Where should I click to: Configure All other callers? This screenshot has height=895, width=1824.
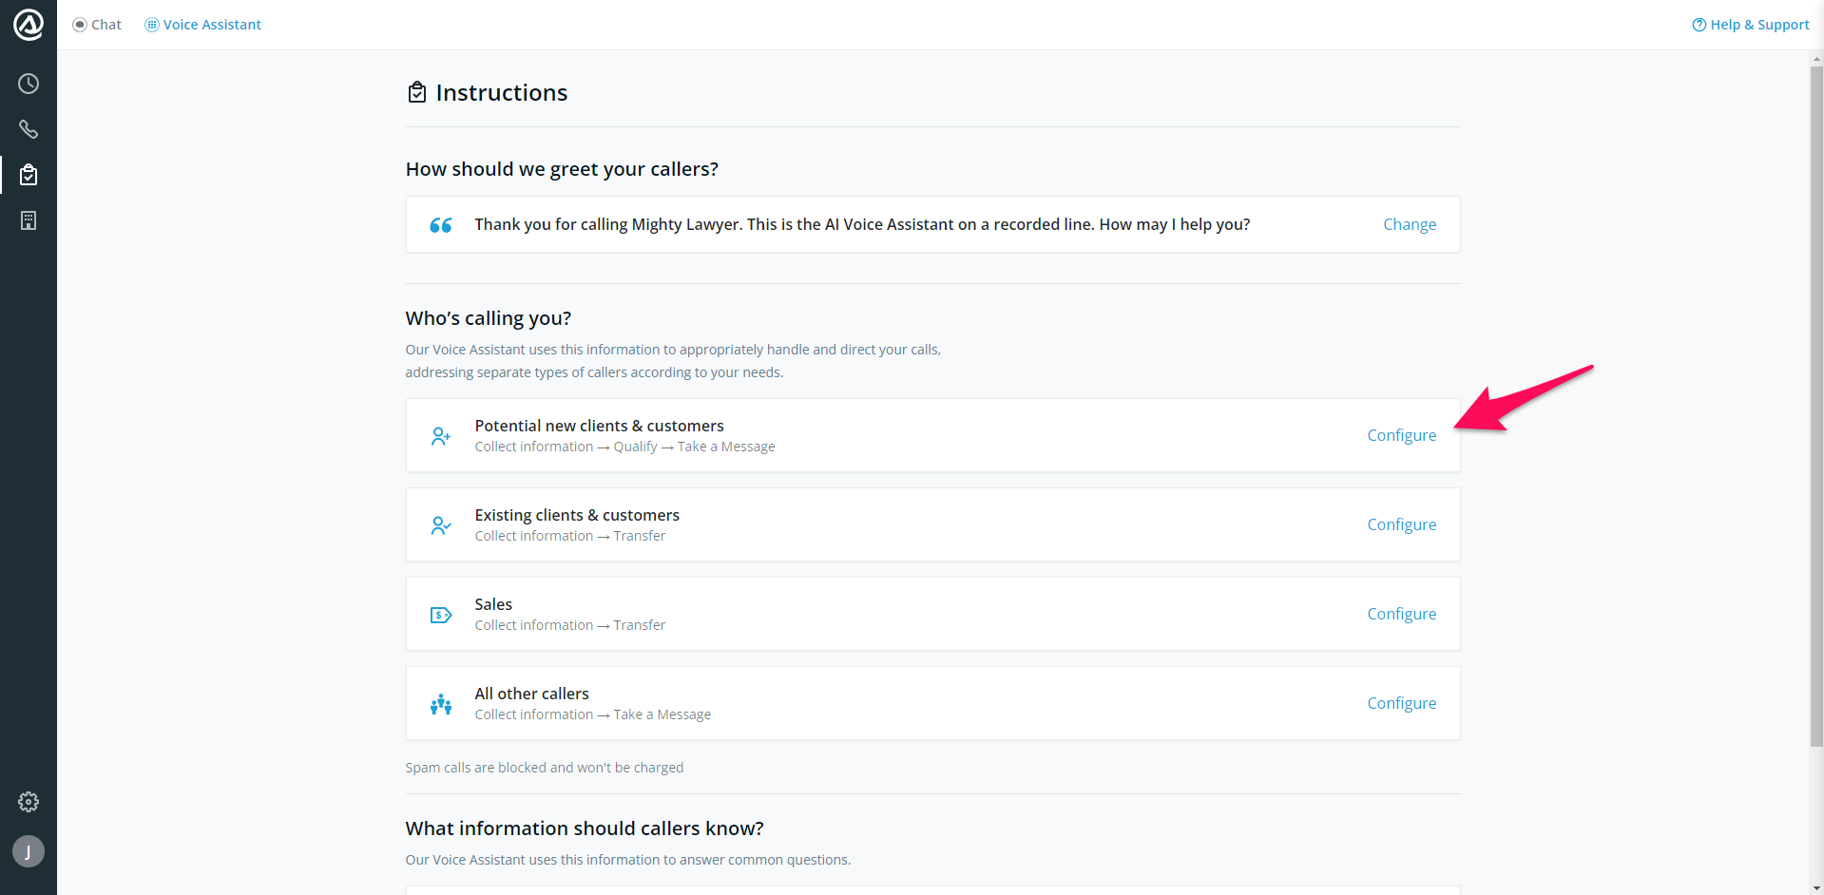pyautogui.click(x=1402, y=703)
